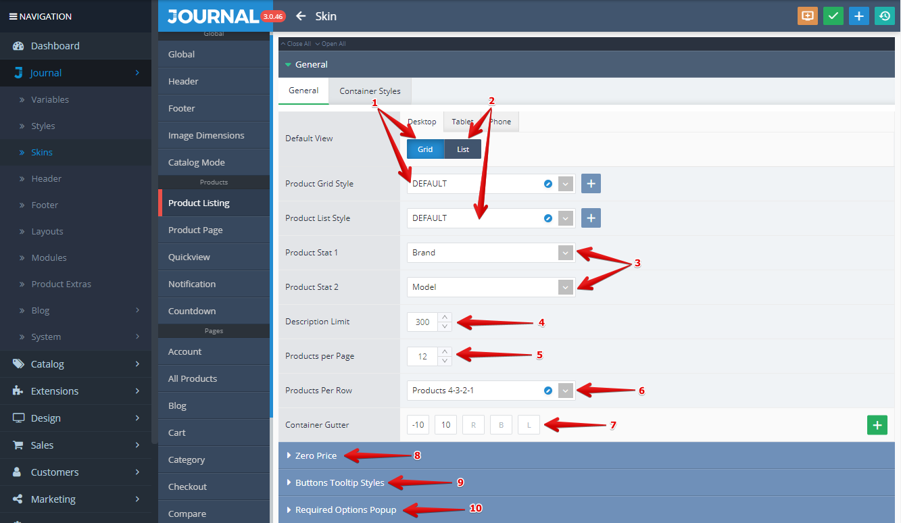This screenshot has width=901, height=523.
Task: Click the orange preview monitor icon
Action: coord(808,16)
